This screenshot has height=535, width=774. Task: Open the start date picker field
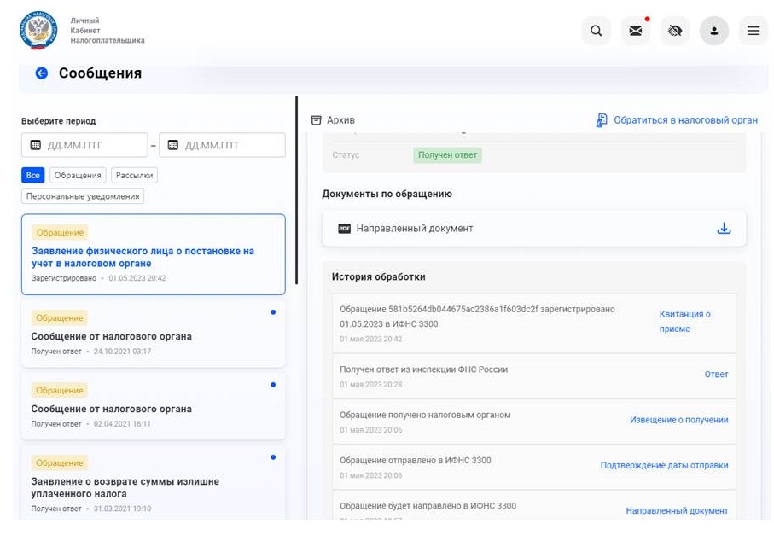click(84, 145)
